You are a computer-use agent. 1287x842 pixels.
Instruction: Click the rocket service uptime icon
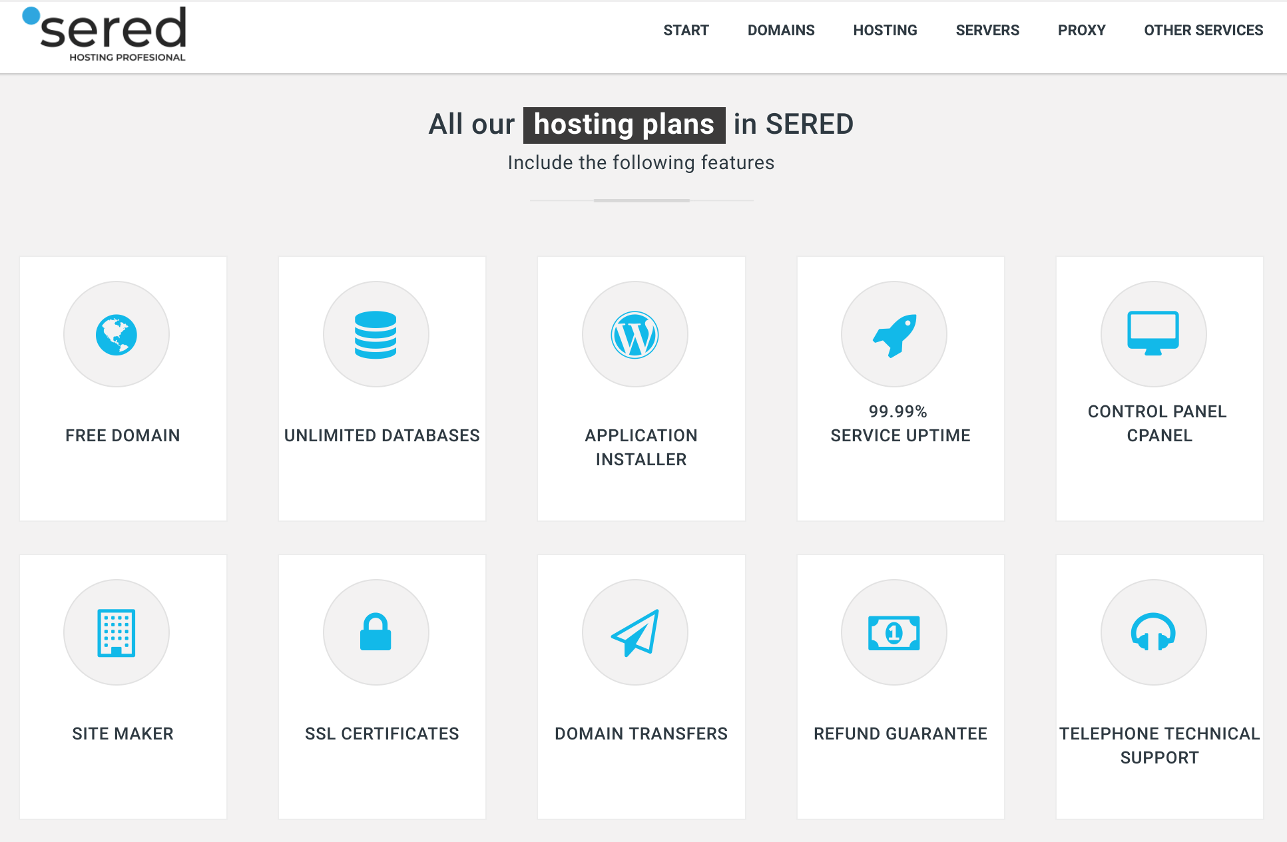click(x=895, y=335)
